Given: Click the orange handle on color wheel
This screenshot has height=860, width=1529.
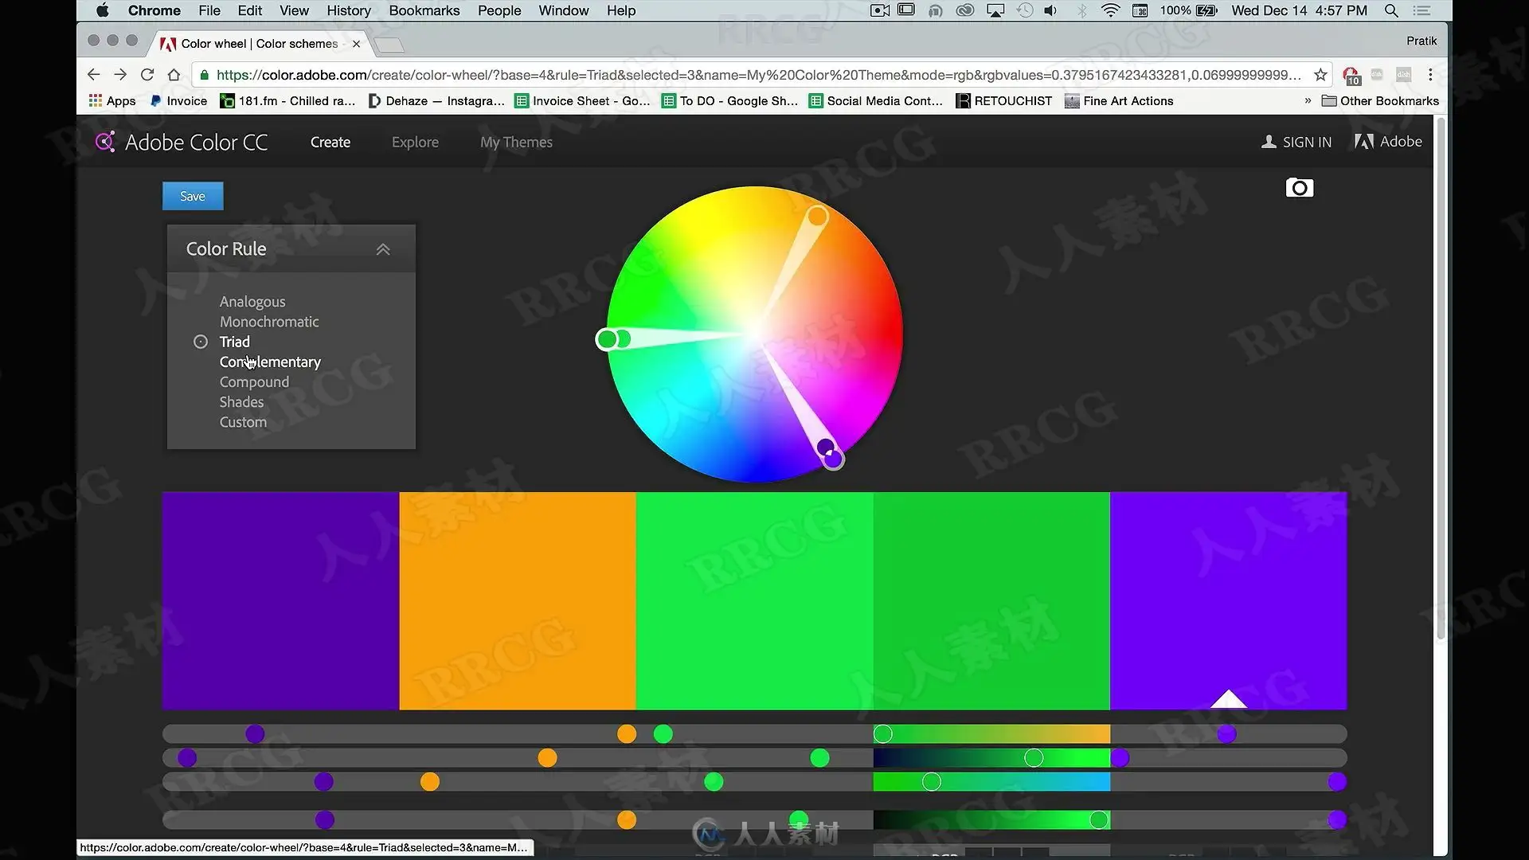Looking at the screenshot, I should tap(817, 217).
